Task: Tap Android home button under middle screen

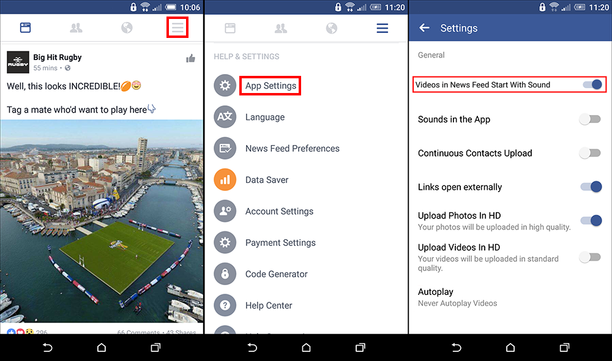Action: coord(306,348)
